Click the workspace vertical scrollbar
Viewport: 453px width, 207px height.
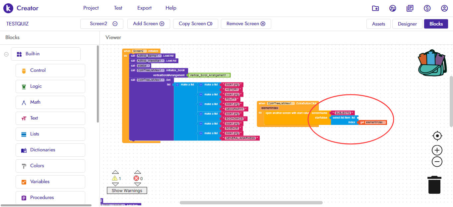click(x=451, y=101)
